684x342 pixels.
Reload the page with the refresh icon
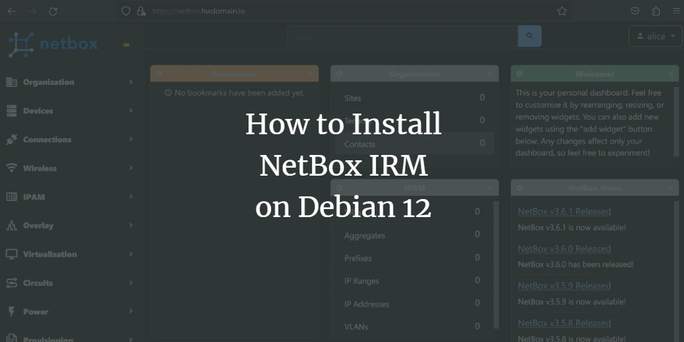tap(53, 11)
